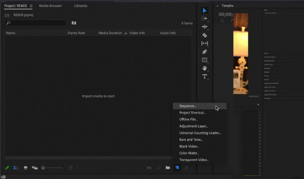Choose Sequence... from the New Item menu
Screen dimensions: 304x179
[x=188, y=106]
